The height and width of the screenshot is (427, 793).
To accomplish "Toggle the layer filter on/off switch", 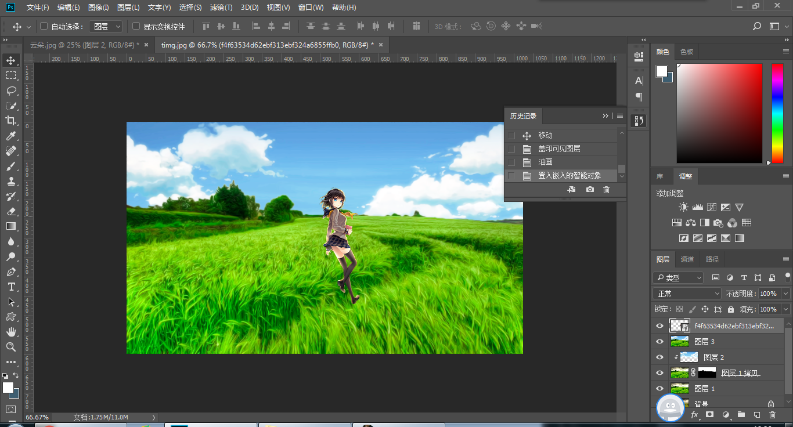I will [x=788, y=276].
